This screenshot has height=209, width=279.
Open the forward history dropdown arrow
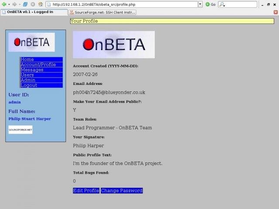point(20,4)
